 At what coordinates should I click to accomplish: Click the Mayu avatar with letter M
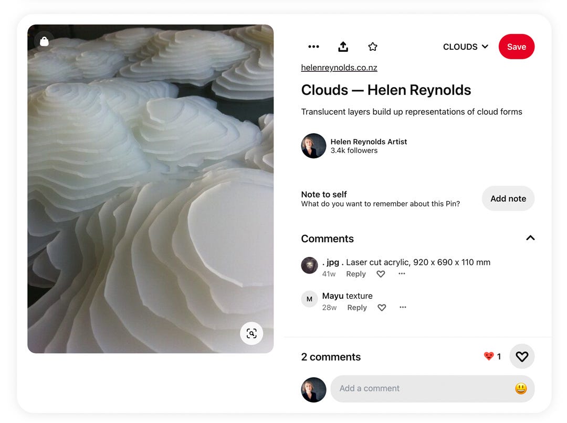[x=310, y=299]
